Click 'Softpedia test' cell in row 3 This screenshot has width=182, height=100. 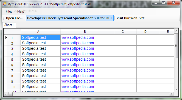click(41, 48)
